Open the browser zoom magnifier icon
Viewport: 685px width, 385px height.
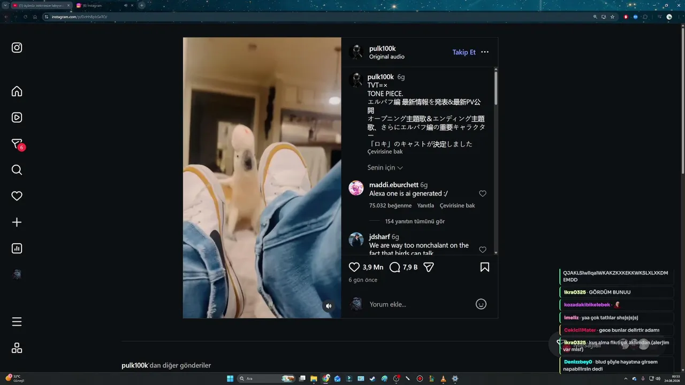(x=595, y=17)
